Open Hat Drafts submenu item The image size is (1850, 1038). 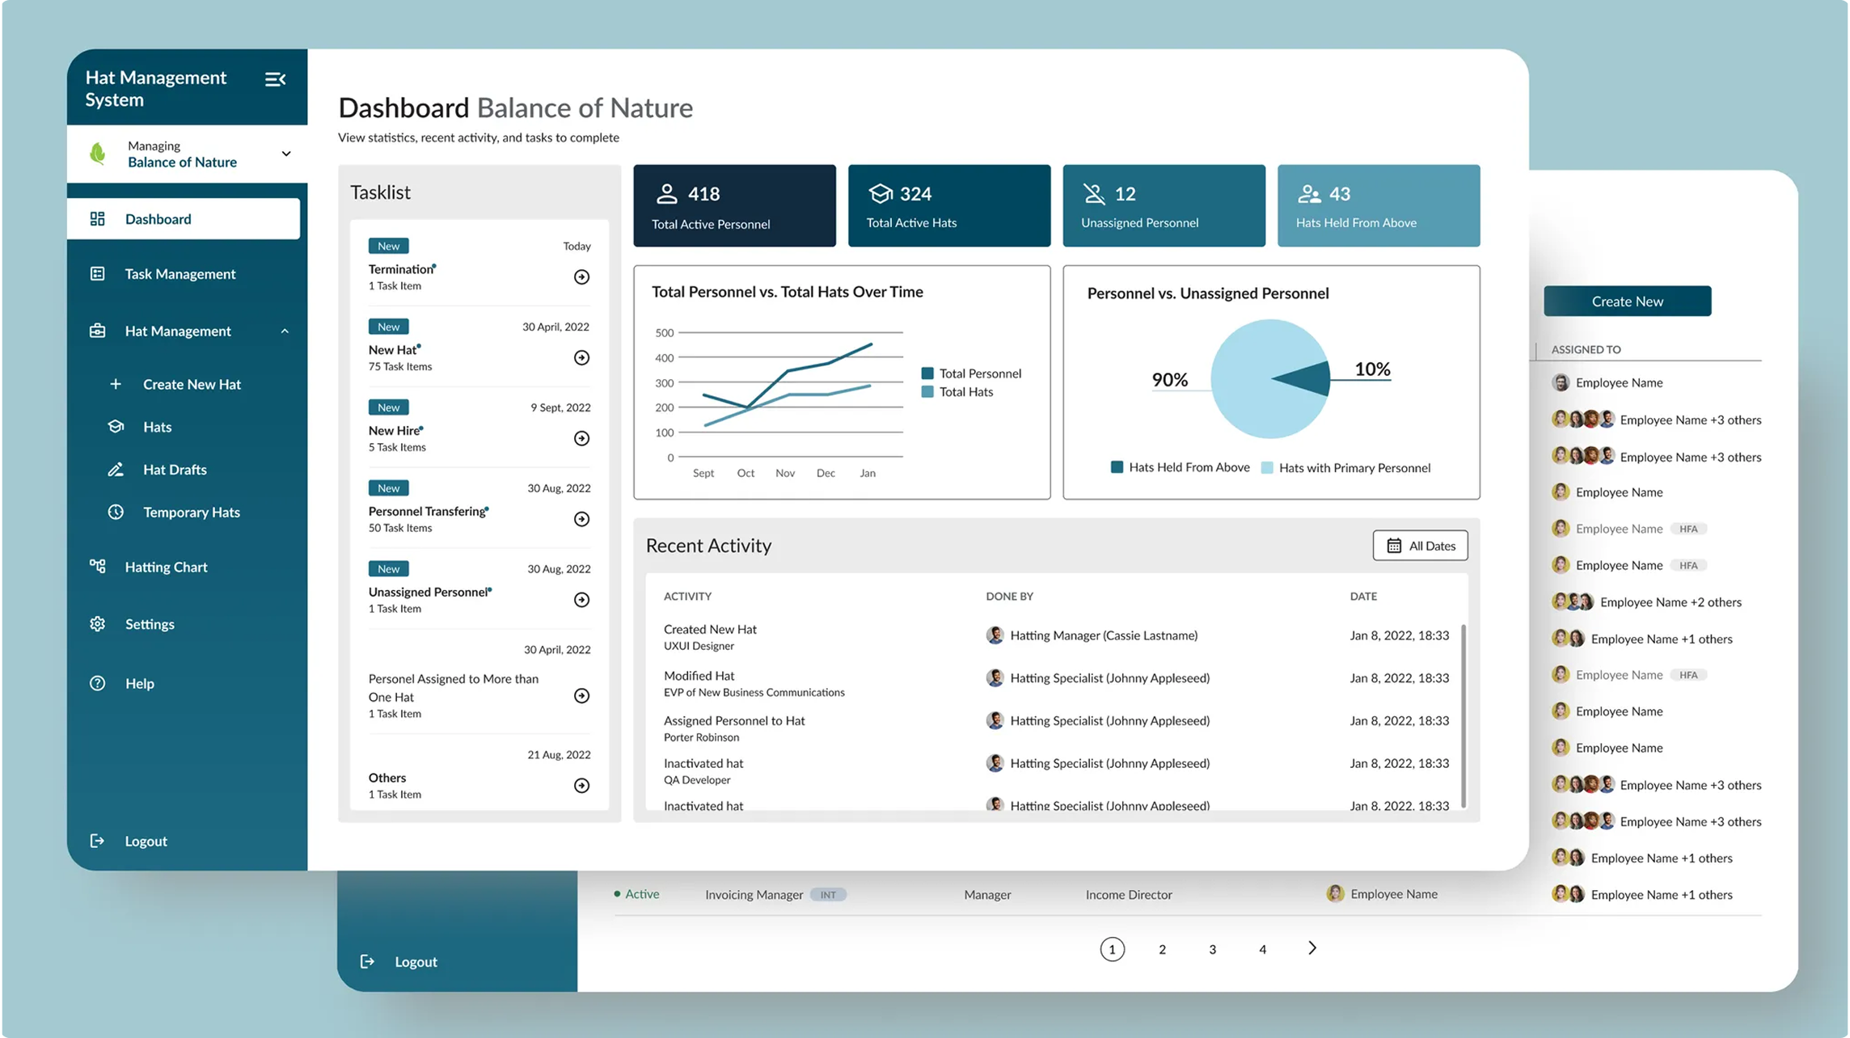(x=175, y=470)
